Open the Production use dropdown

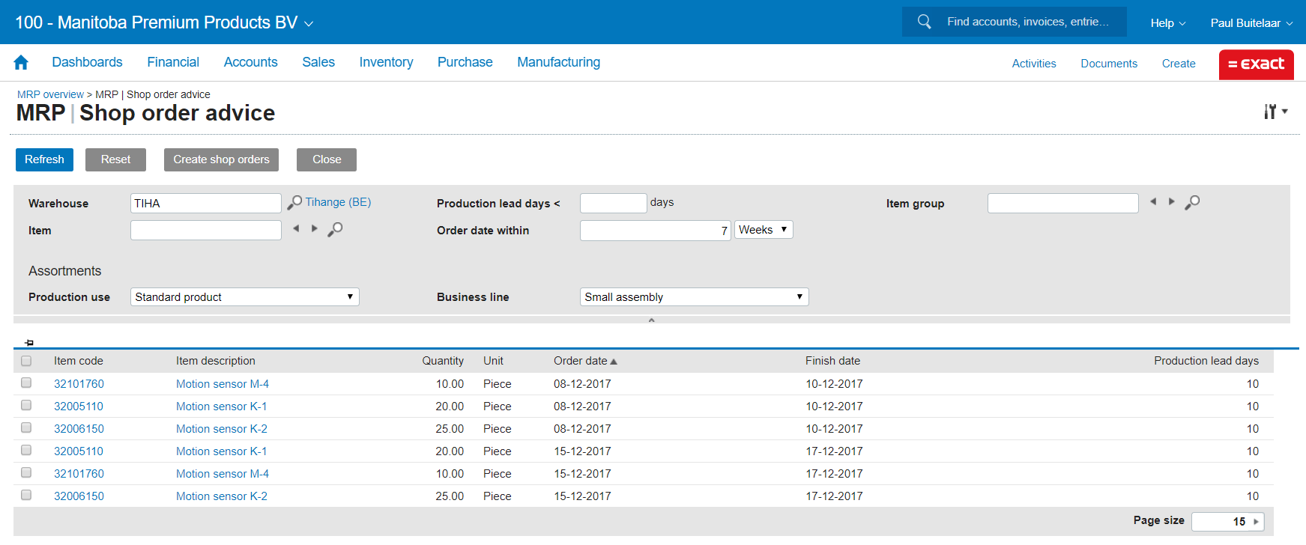[244, 297]
